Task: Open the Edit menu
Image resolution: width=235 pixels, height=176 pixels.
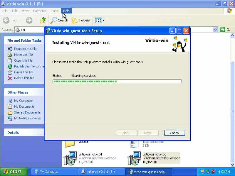Action: [15, 11]
